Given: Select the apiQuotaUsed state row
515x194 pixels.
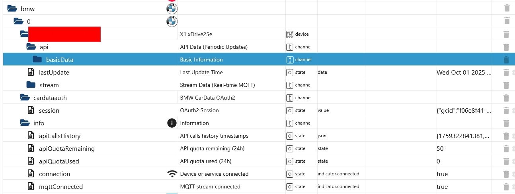Looking at the screenshot, I should coord(59,161).
